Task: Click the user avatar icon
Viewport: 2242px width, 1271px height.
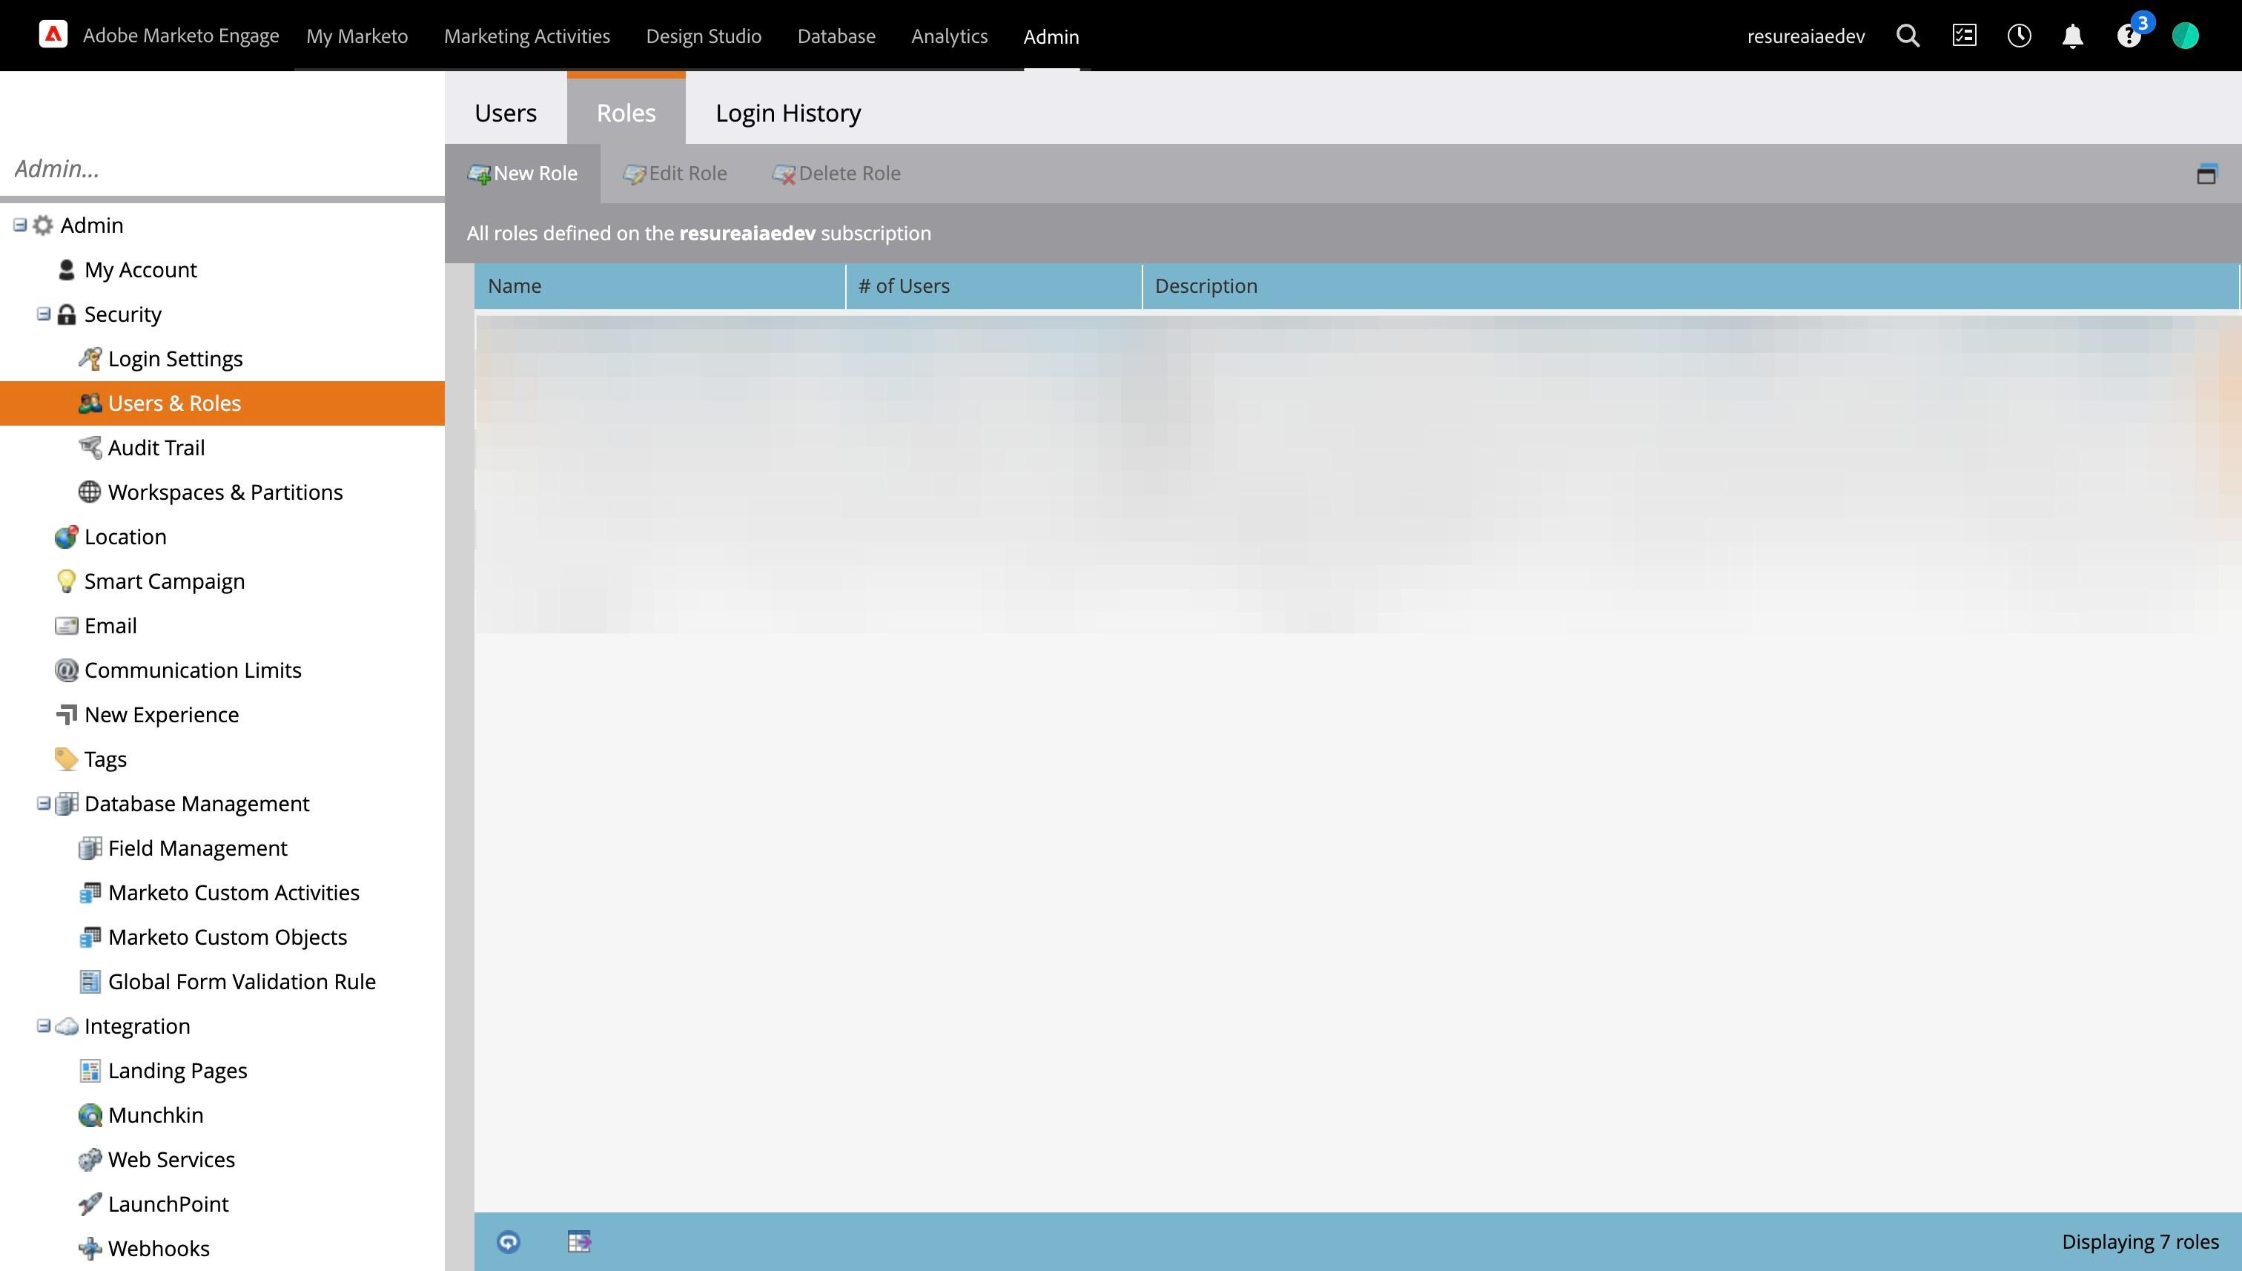Action: [2184, 36]
